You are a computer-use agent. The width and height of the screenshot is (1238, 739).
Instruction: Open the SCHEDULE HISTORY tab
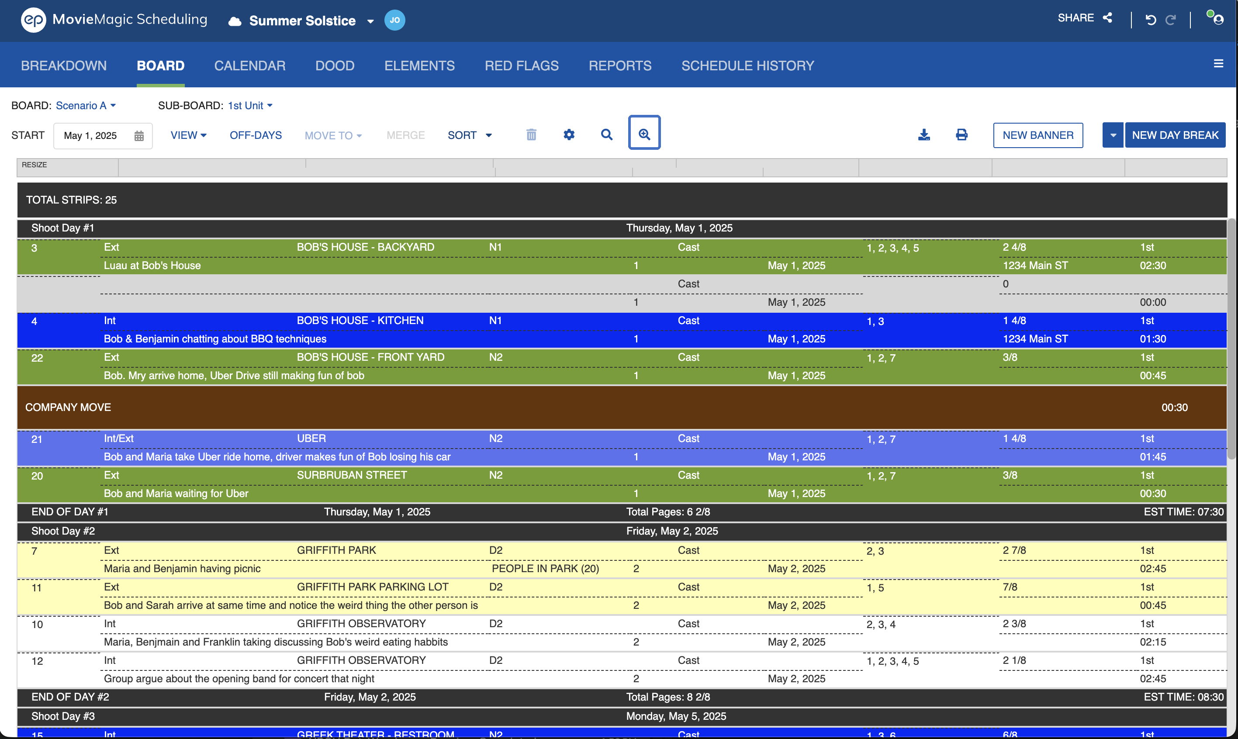(x=747, y=66)
